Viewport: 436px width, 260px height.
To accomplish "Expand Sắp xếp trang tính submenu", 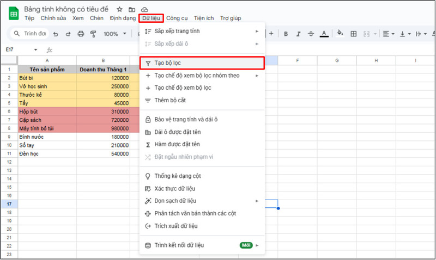I will pyautogui.click(x=202, y=31).
